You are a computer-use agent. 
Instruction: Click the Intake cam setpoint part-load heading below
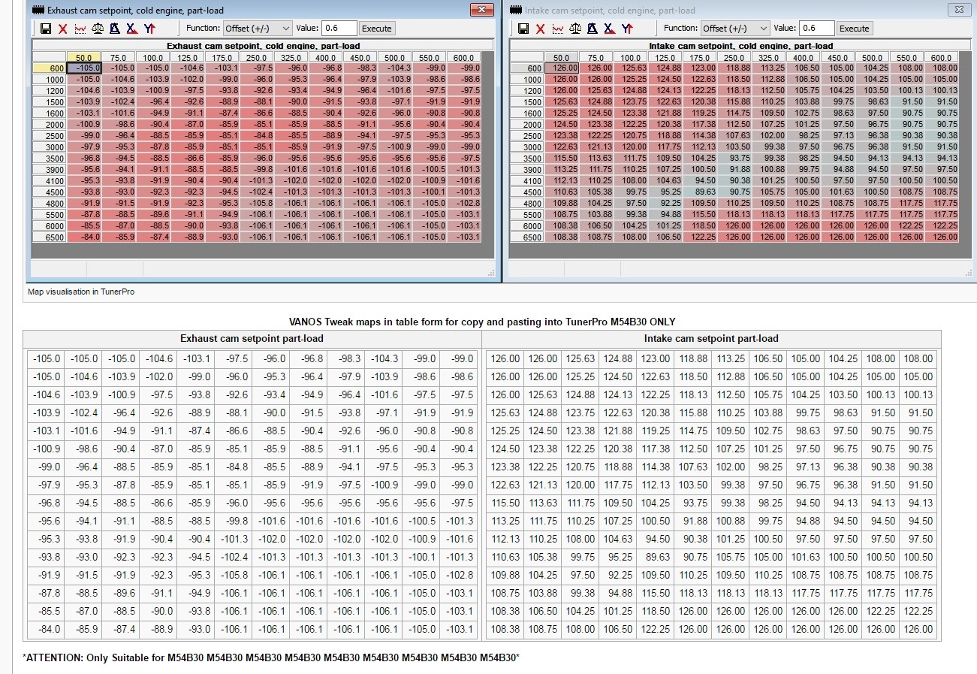pyautogui.click(x=711, y=339)
